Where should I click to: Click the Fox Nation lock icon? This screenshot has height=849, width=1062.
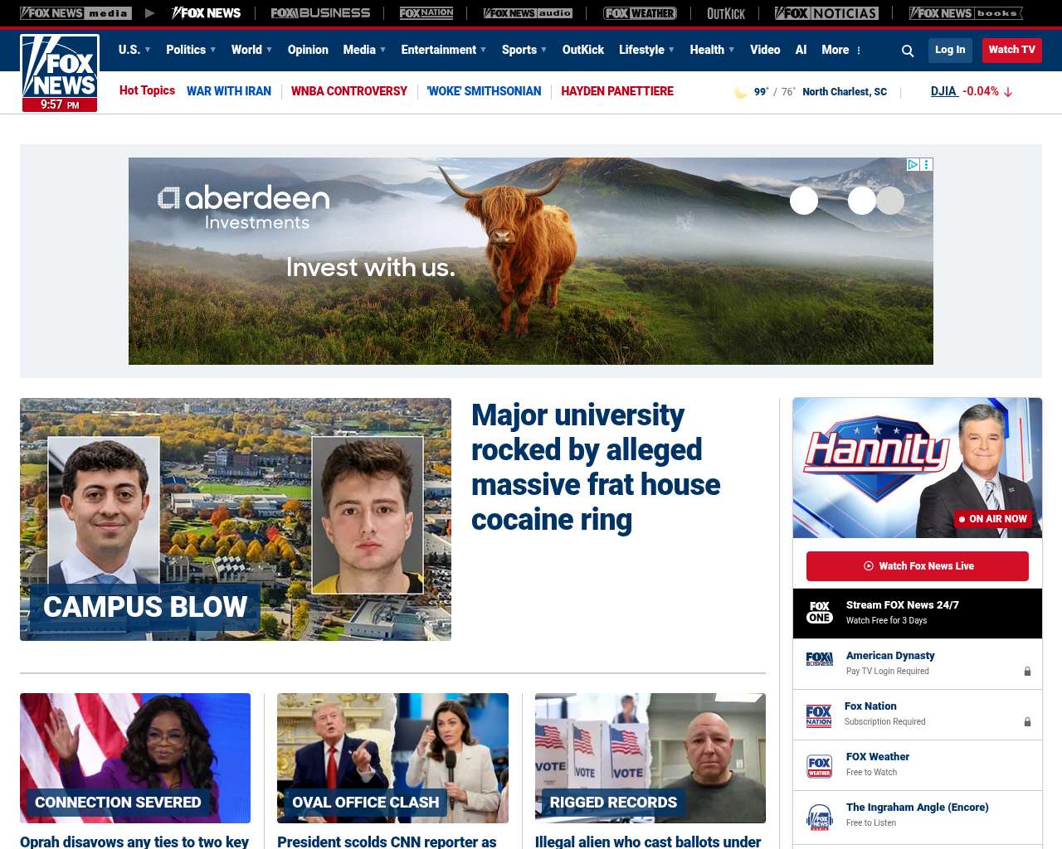coord(1027,722)
